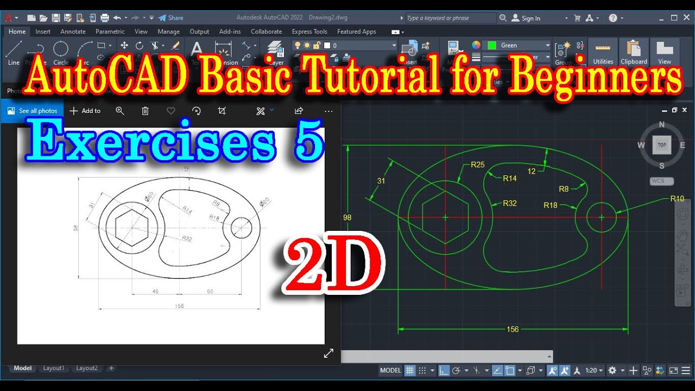Click the New drawing icon in quick access toolbar
The width and height of the screenshot is (695, 391).
(31, 18)
